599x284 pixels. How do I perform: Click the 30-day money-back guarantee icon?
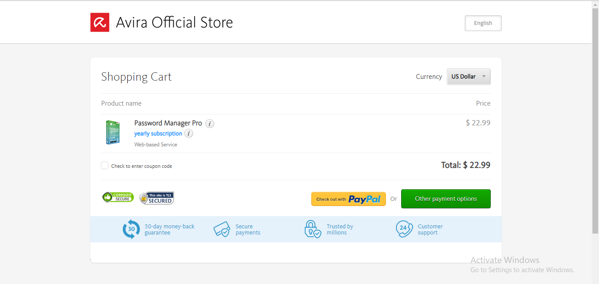[131, 229]
